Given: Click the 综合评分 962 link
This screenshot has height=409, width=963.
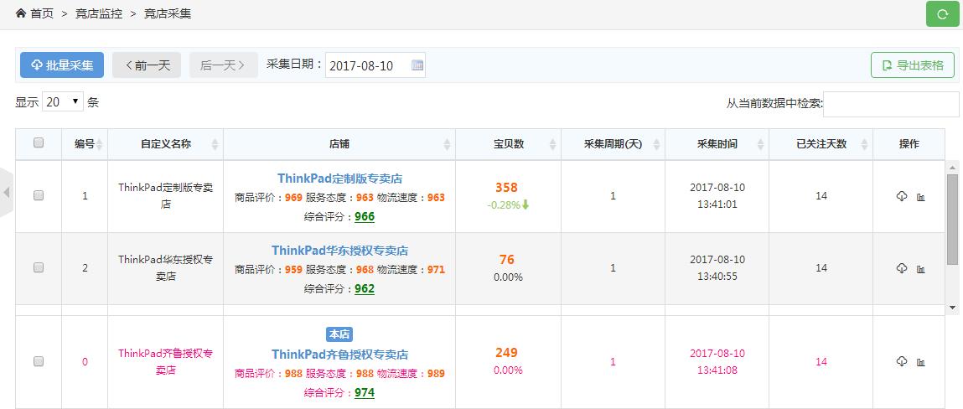Looking at the screenshot, I should (x=365, y=288).
